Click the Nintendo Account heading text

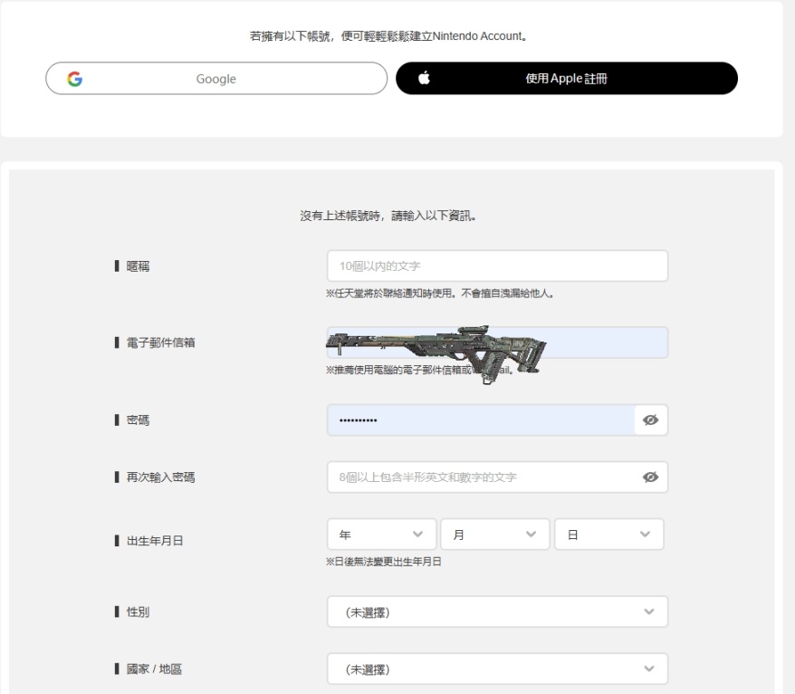388,36
